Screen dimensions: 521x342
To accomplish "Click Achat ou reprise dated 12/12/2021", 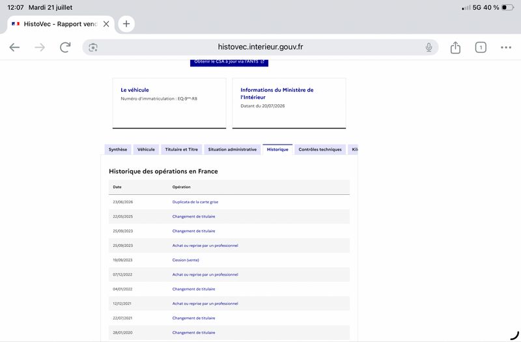I will pyautogui.click(x=205, y=304).
